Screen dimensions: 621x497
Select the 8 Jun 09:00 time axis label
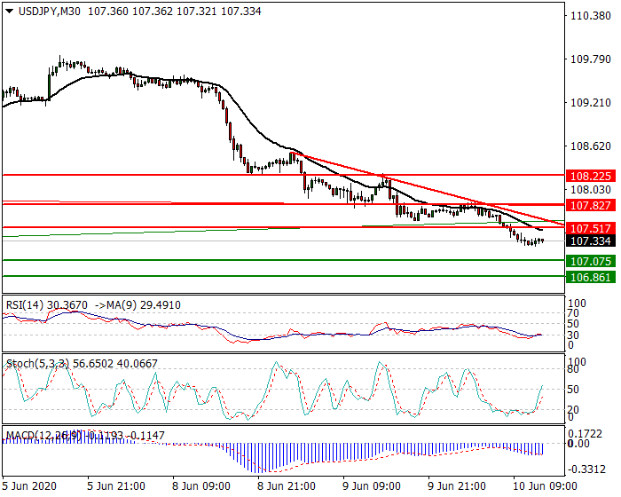click(201, 485)
